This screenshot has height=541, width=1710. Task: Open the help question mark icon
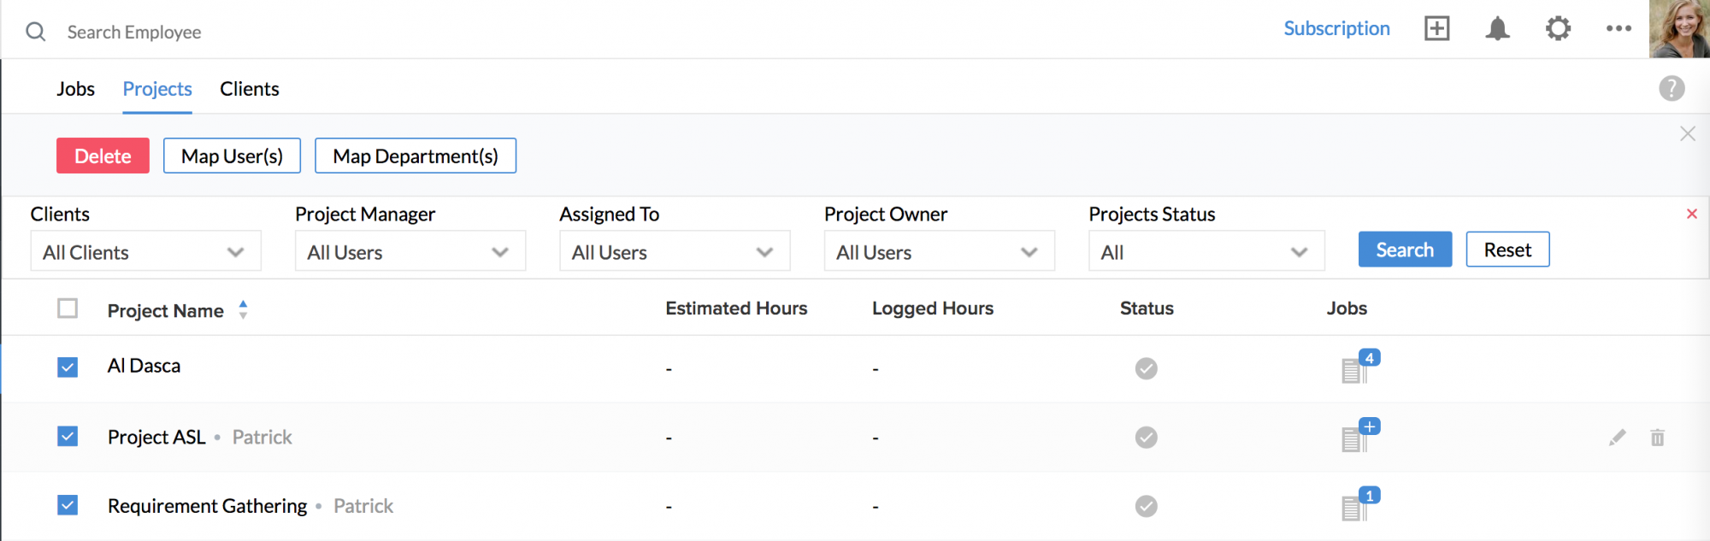pyautogui.click(x=1672, y=88)
